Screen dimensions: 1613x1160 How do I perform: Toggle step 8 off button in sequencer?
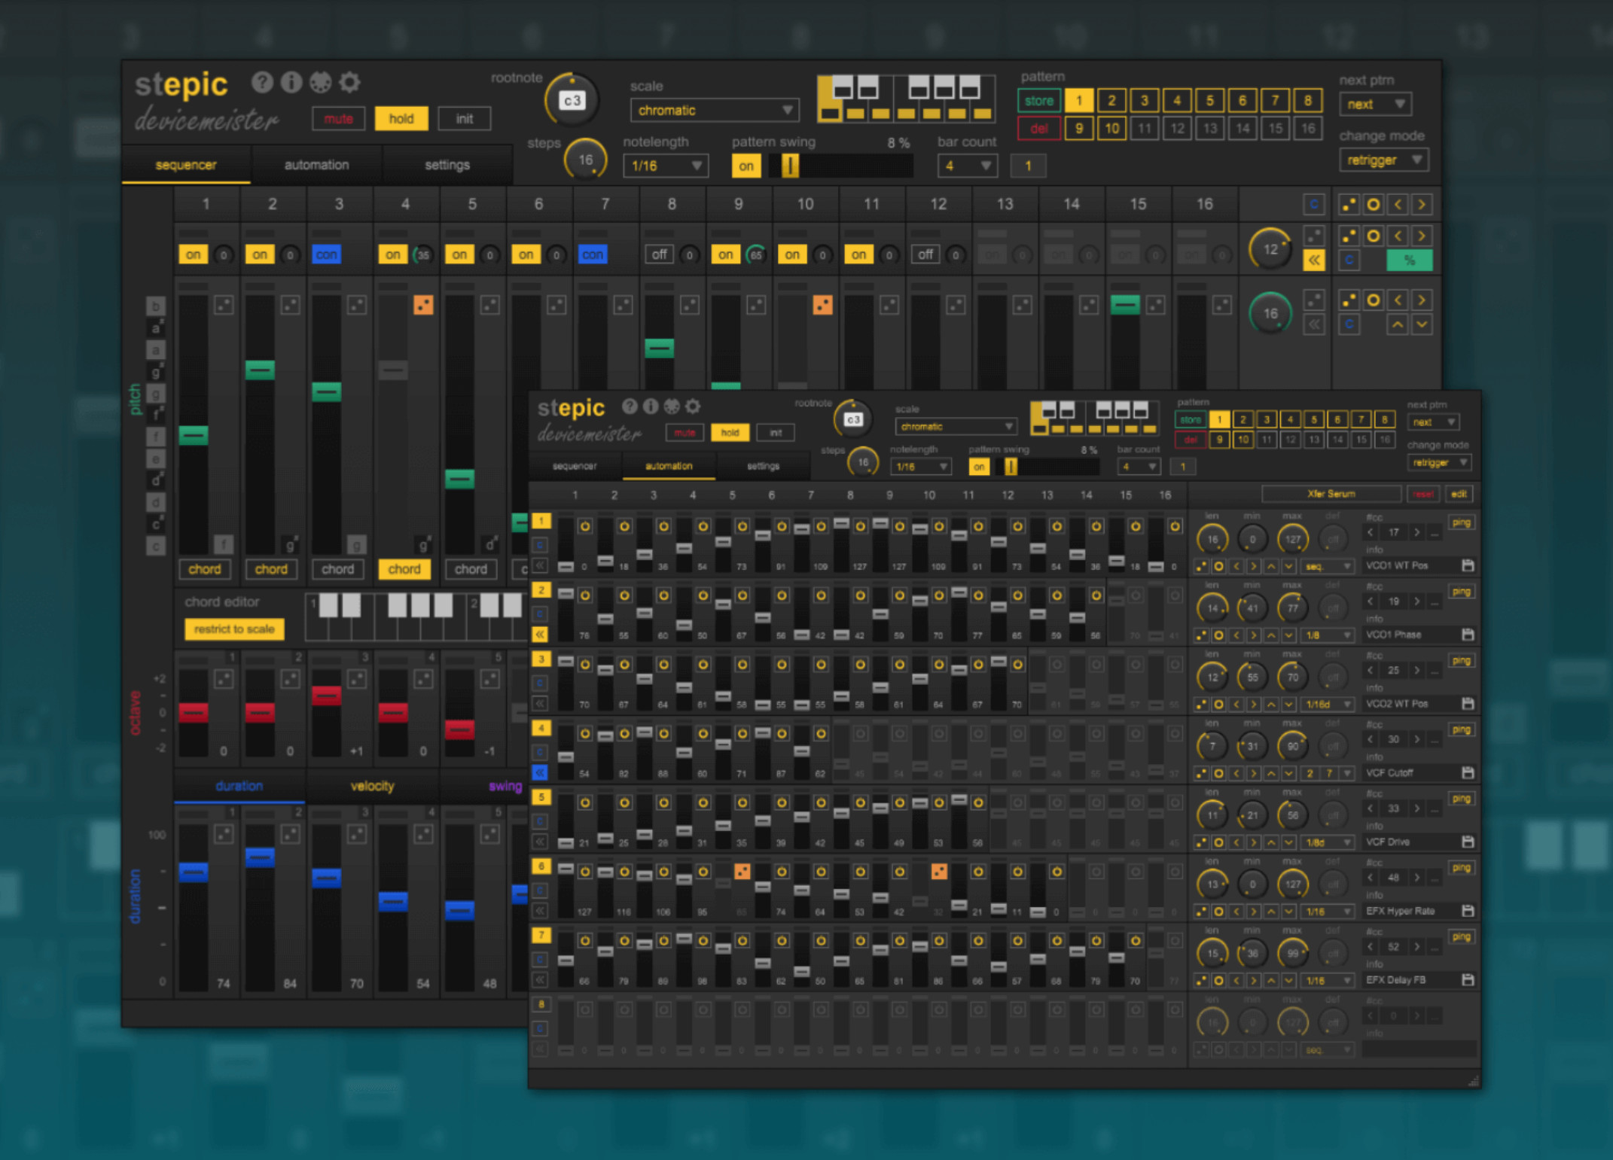659,254
